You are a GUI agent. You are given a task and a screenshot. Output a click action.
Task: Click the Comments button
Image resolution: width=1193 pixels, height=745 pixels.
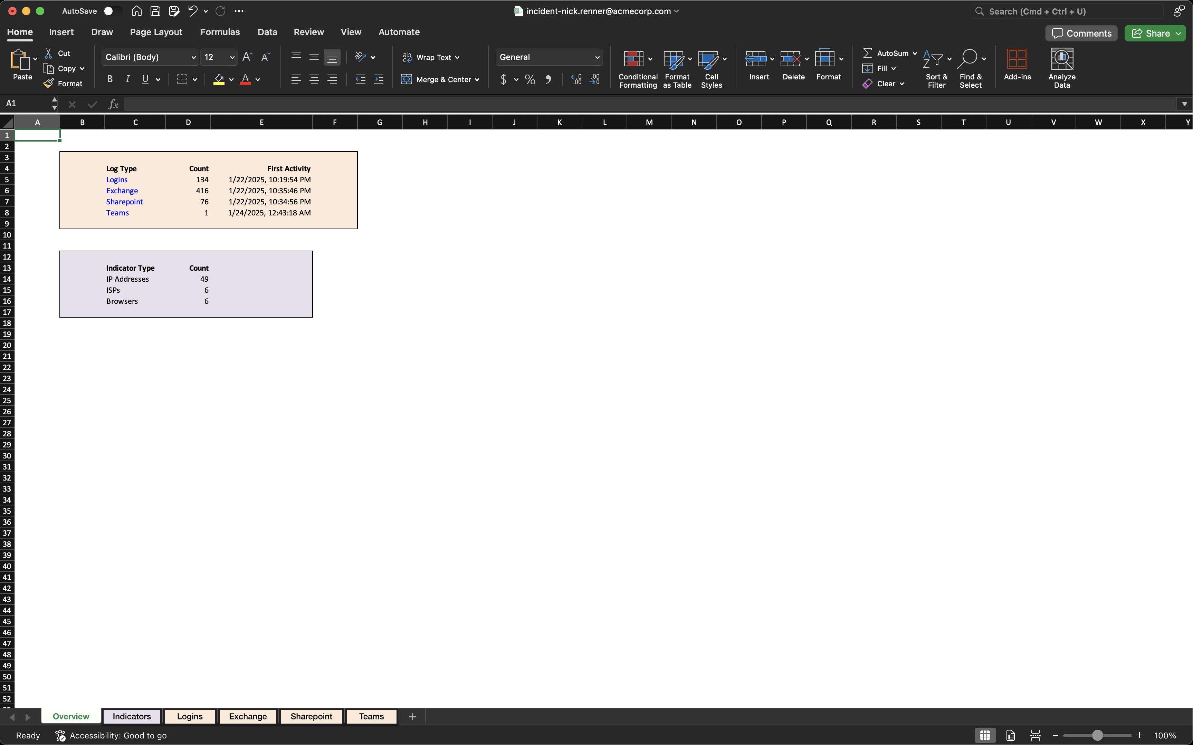point(1081,33)
